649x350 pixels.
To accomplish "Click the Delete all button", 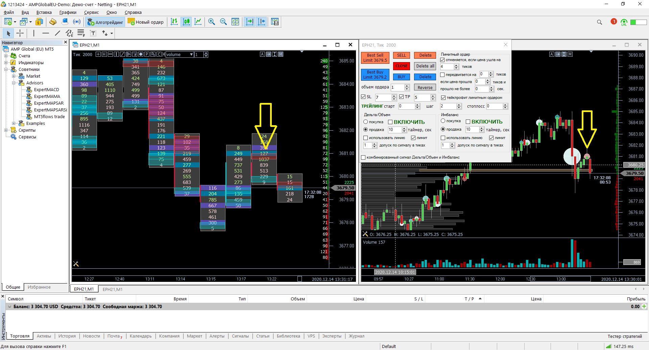I will 425,66.
